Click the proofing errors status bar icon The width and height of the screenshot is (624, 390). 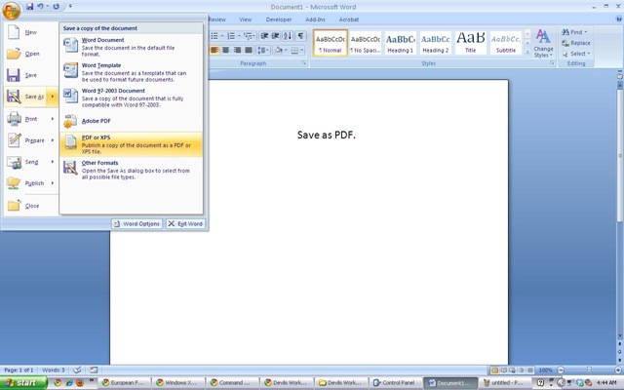[77, 370]
